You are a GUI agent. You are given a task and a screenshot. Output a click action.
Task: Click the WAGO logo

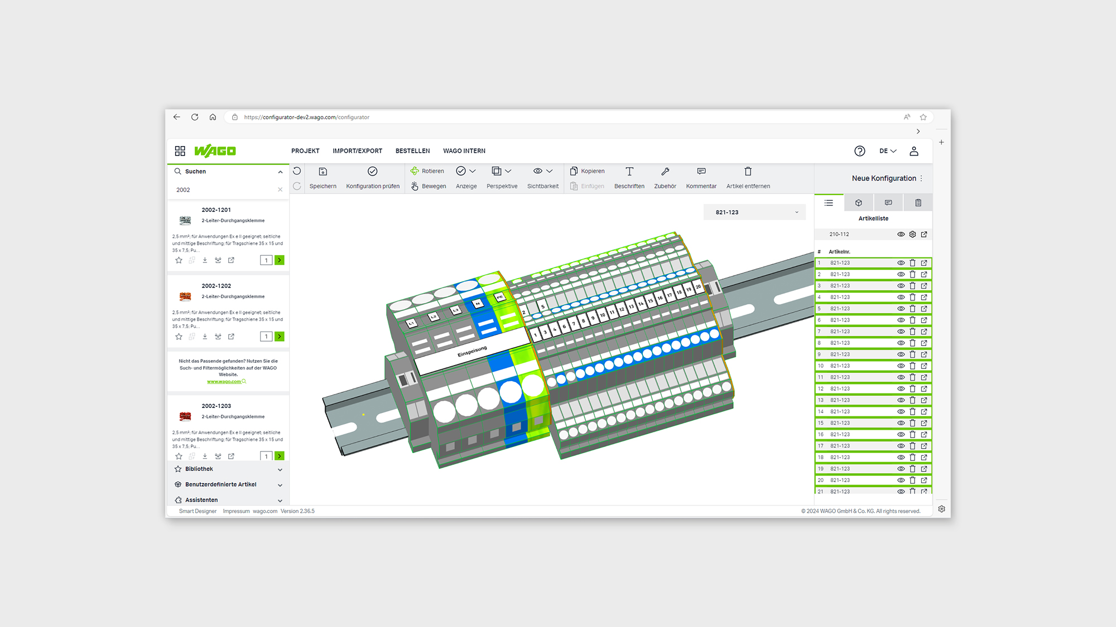pyautogui.click(x=215, y=151)
